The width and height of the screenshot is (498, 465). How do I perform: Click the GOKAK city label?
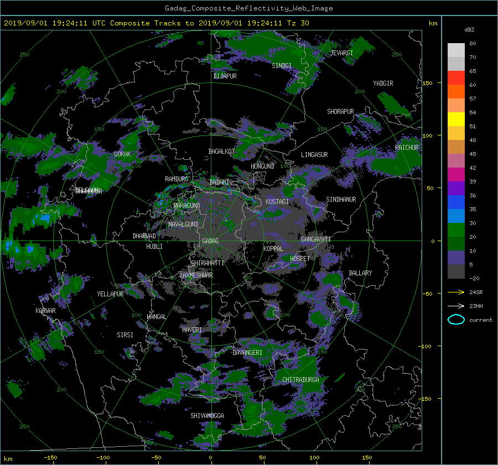(122, 154)
